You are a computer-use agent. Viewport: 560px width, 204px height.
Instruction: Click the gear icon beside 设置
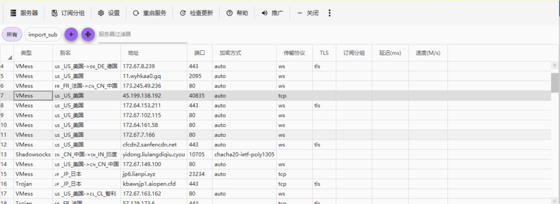point(101,13)
